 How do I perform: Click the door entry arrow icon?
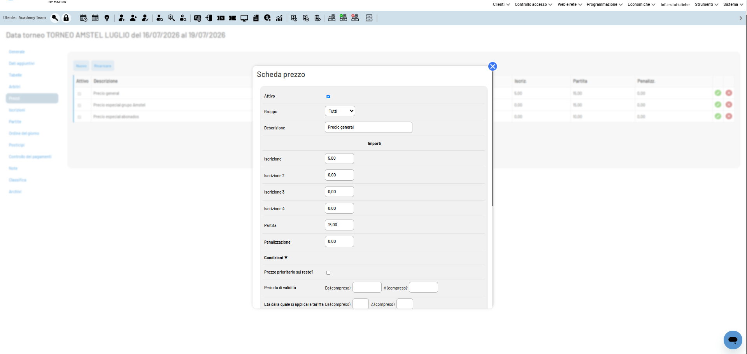(x=209, y=18)
